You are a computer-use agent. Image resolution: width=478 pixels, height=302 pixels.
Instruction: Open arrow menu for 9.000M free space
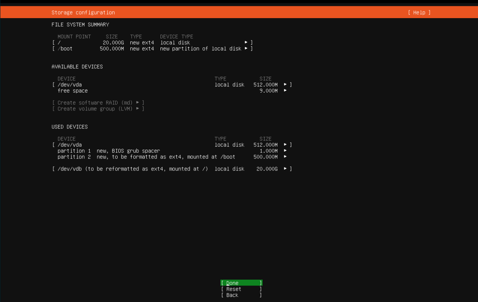tap(285, 91)
